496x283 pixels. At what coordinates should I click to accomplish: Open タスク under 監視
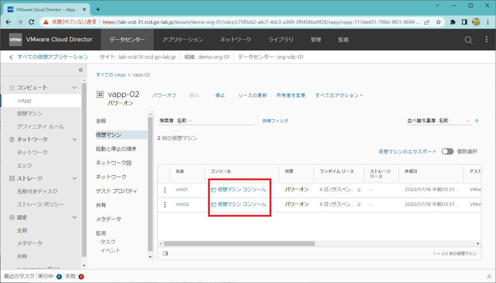coord(108,242)
